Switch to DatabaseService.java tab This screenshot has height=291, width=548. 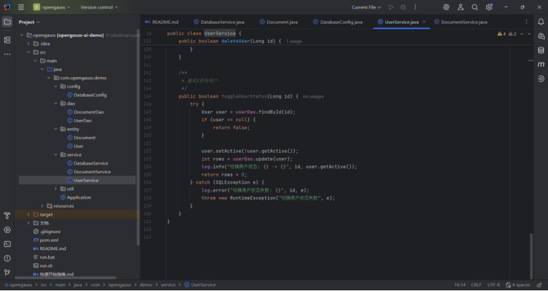[219, 22]
